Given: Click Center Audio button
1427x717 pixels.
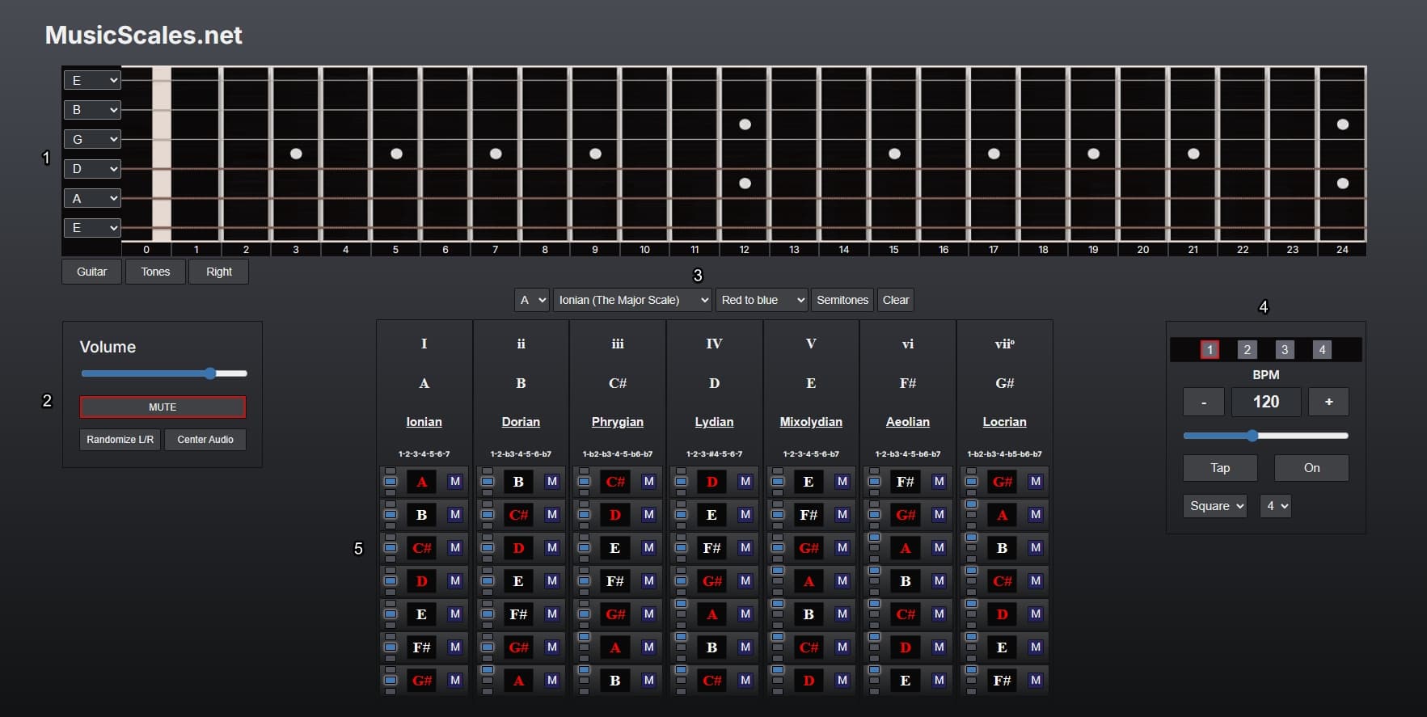Looking at the screenshot, I should coord(205,440).
